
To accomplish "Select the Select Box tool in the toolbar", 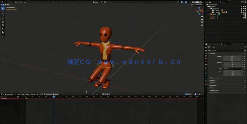I will (3, 8).
